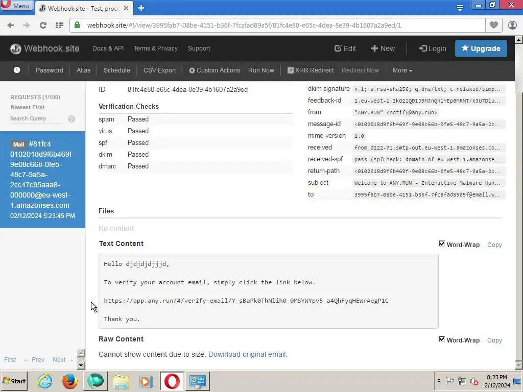
Task: Click the Login button
Action: tap(433, 48)
